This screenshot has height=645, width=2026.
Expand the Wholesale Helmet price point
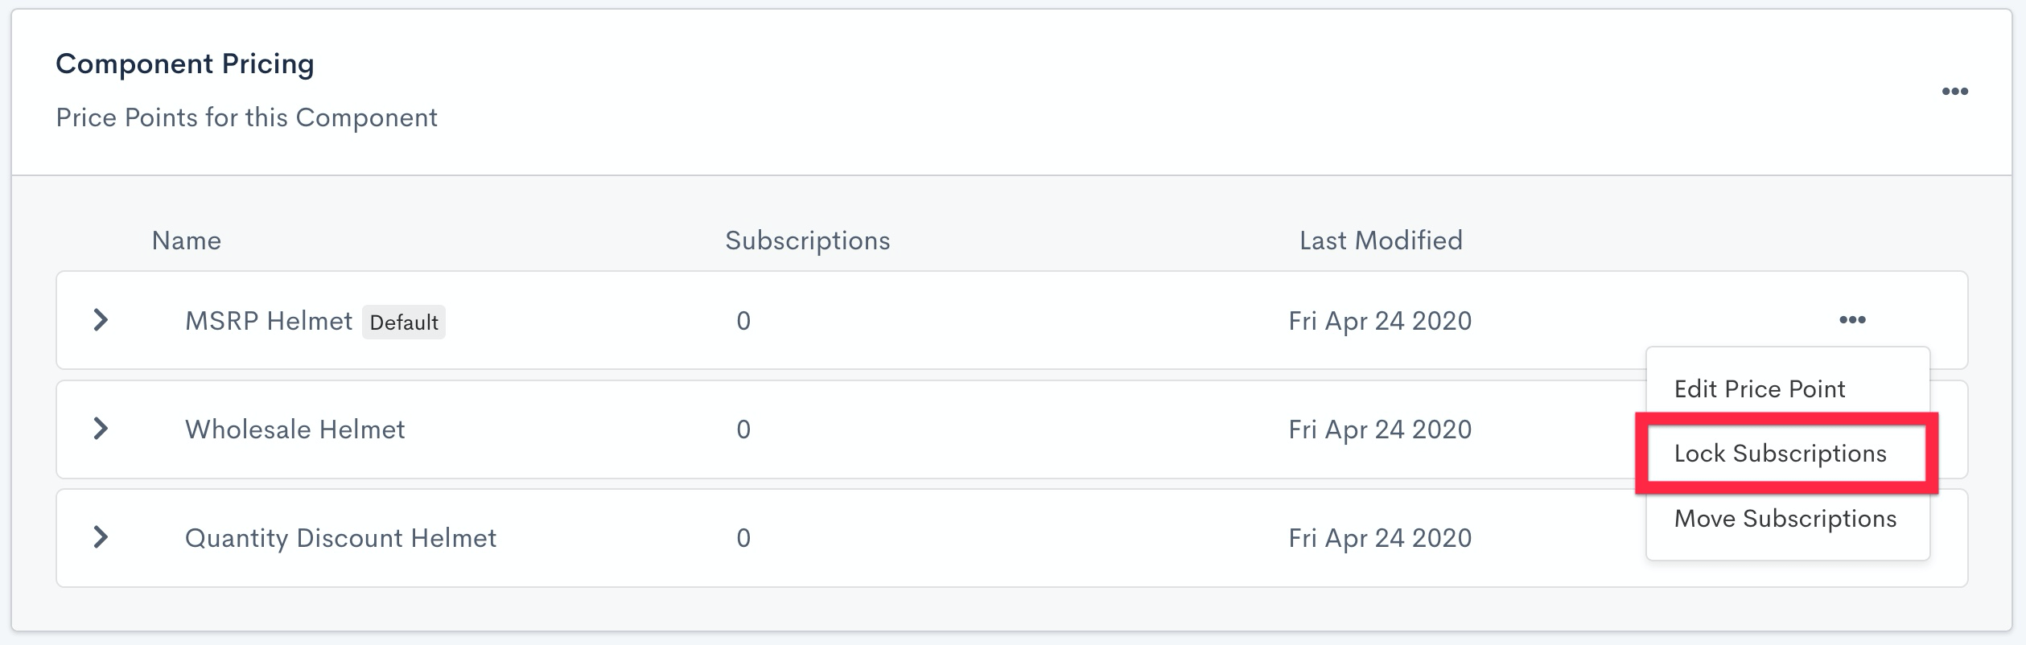[x=101, y=429]
